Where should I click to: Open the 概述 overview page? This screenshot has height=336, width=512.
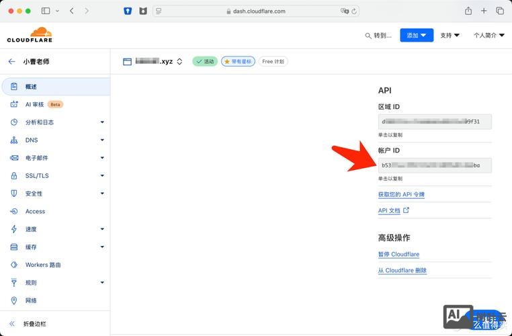click(56, 87)
